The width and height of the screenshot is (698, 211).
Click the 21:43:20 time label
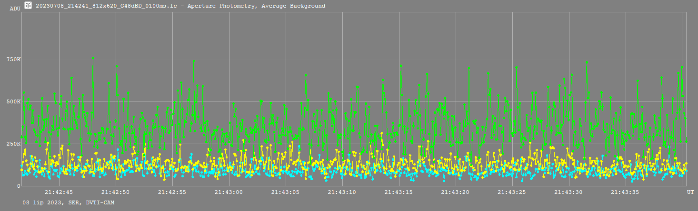point(456,192)
